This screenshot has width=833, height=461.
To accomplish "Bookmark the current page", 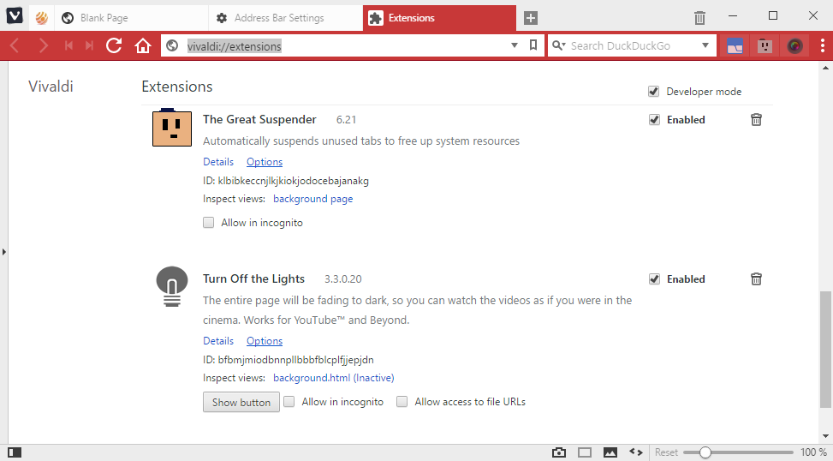I will point(533,45).
